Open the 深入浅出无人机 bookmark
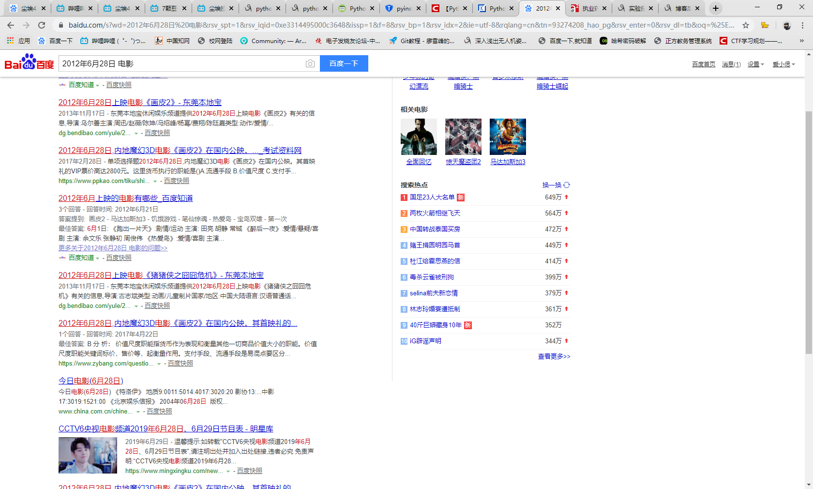 pos(496,41)
